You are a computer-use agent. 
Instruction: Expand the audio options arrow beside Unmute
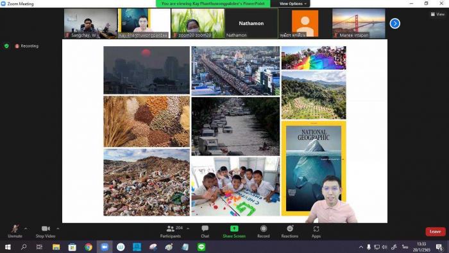26,229
